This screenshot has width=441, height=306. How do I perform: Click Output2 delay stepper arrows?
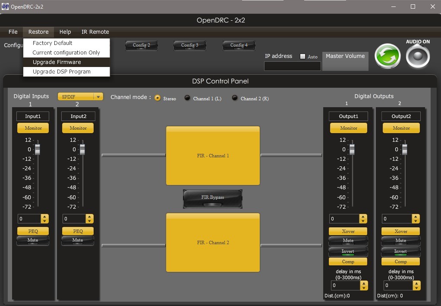point(416,285)
